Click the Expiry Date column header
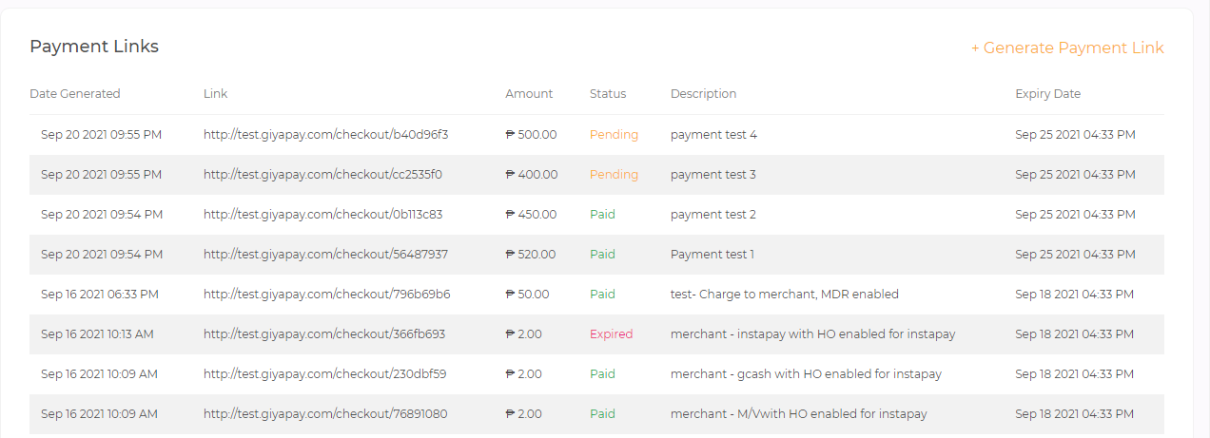The height and width of the screenshot is (438, 1210). coord(1047,94)
